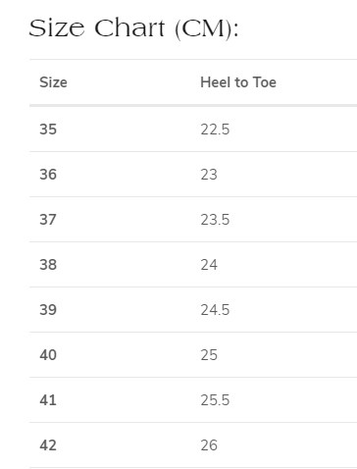Click the 25.5 measurement value
The height and width of the screenshot is (469, 357).
pyautogui.click(x=215, y=400)
